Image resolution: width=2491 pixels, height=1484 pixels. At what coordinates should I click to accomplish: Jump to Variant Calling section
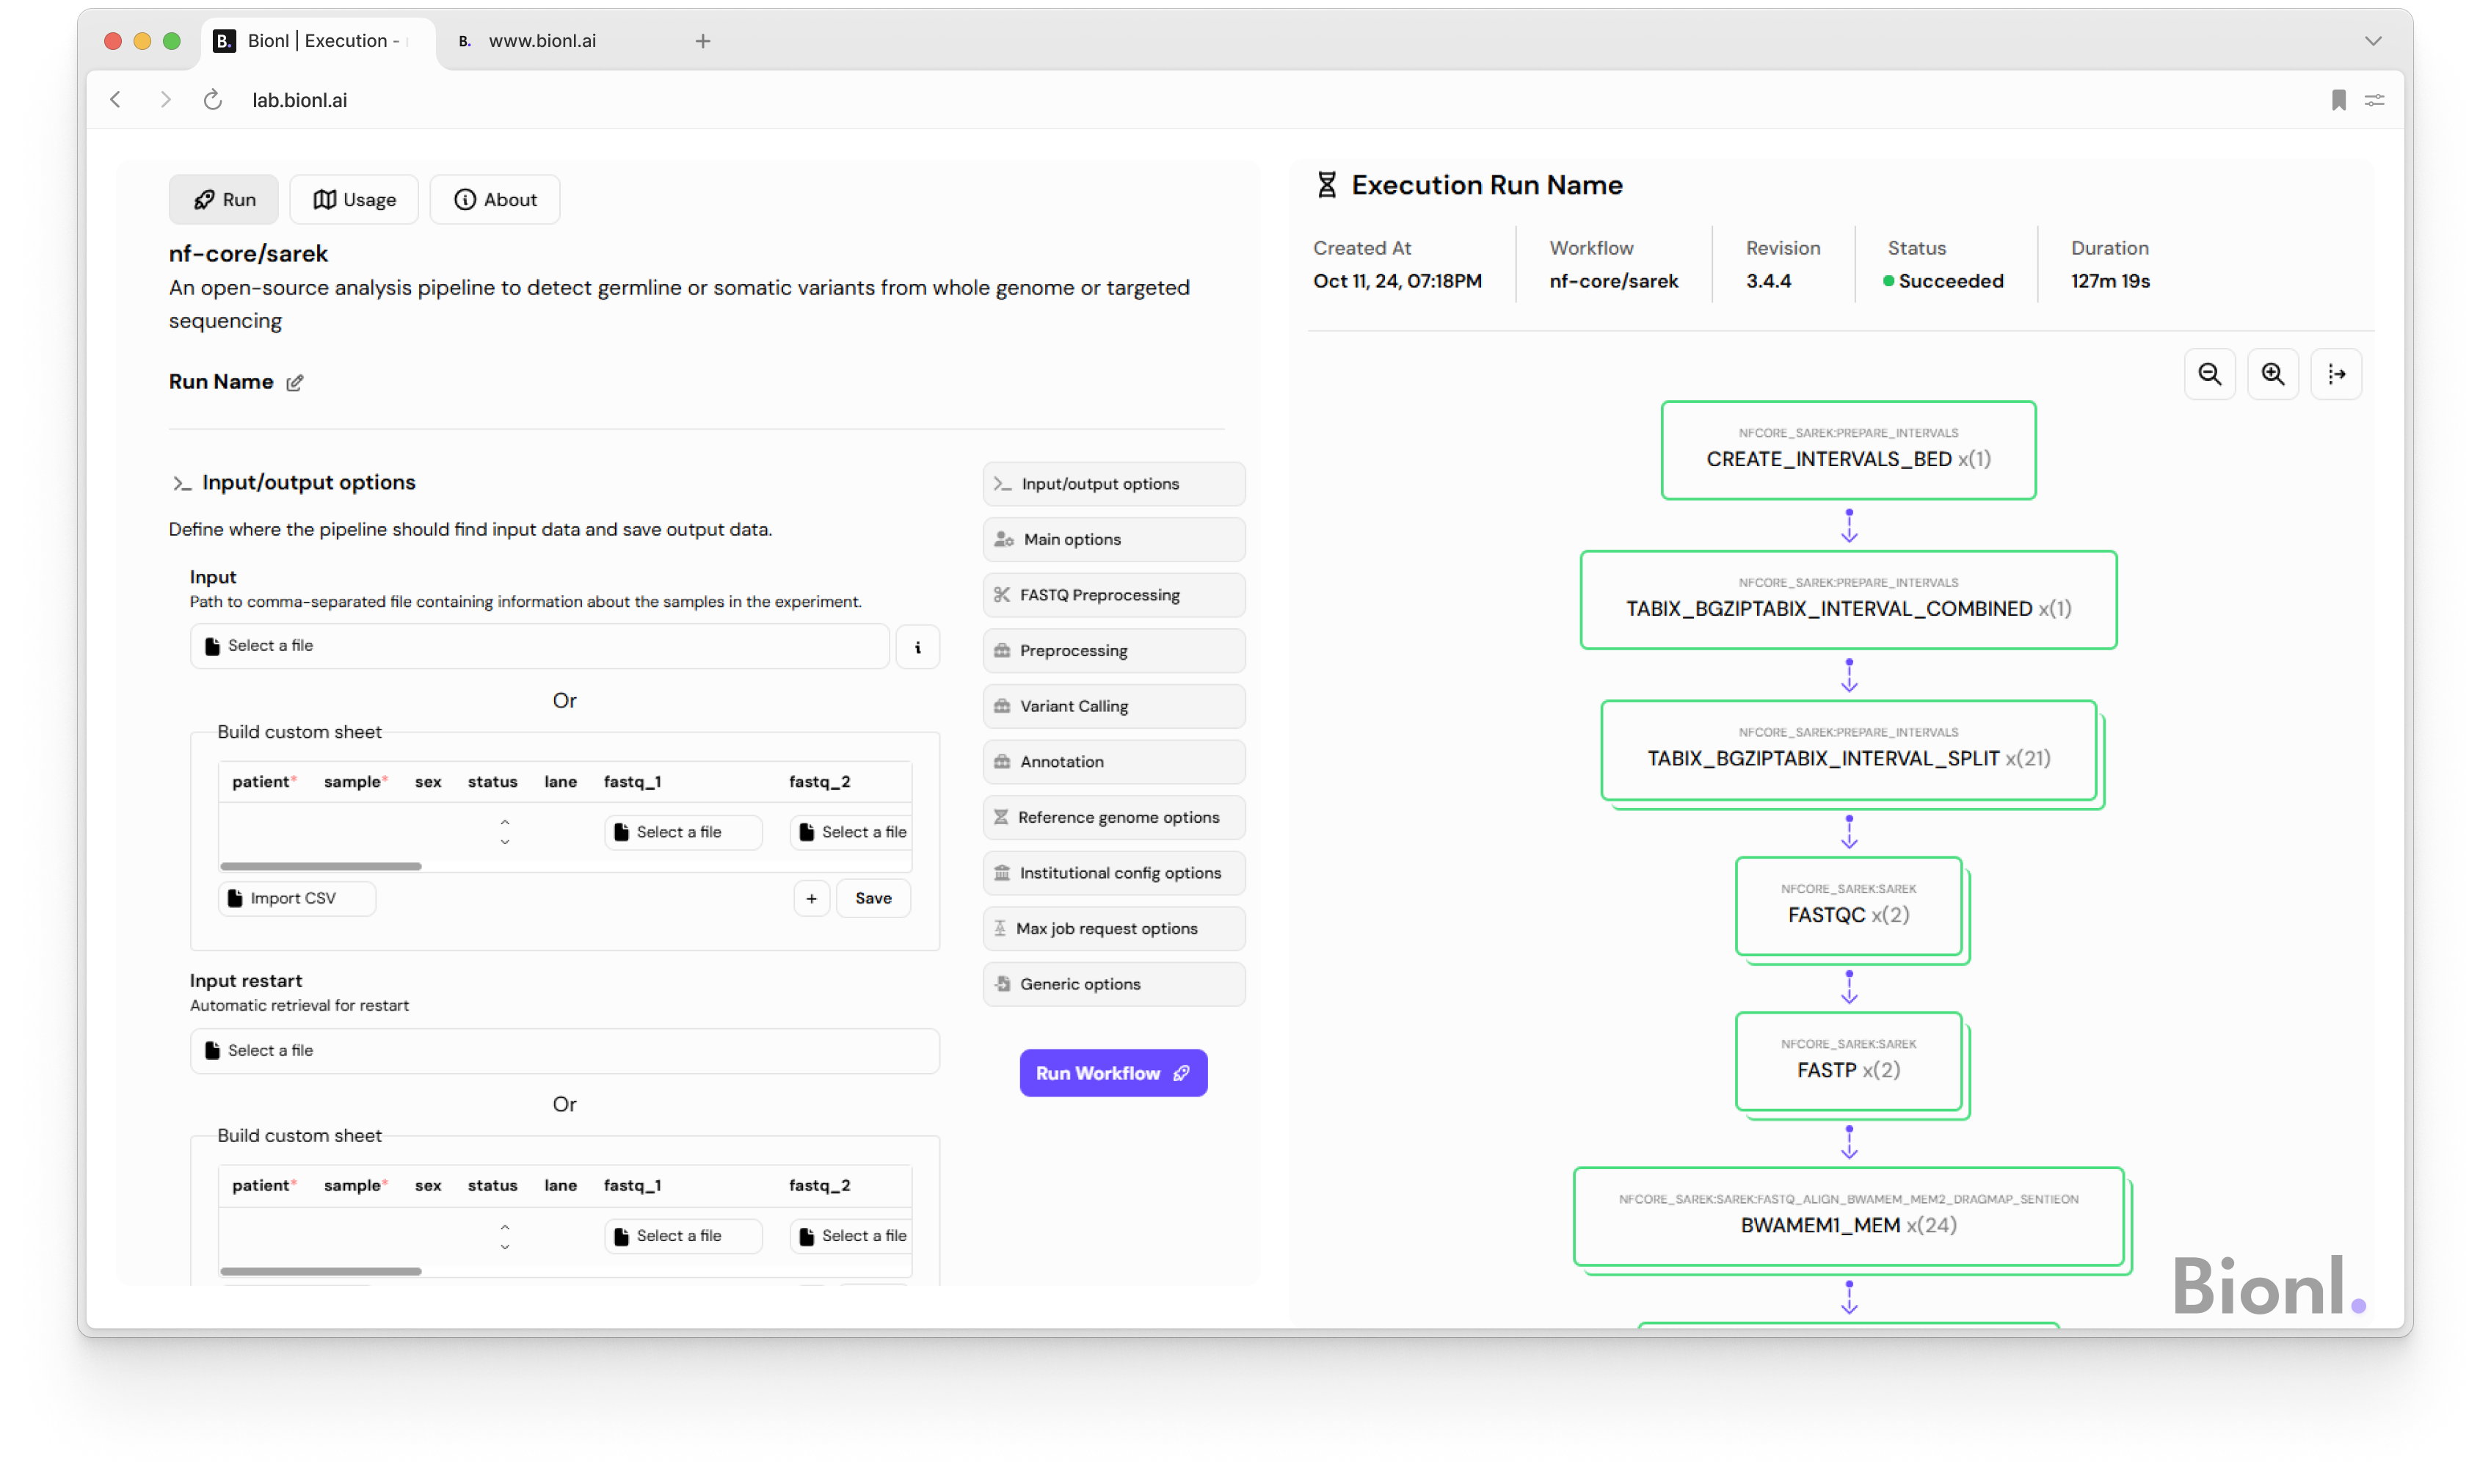point(1115,707)
